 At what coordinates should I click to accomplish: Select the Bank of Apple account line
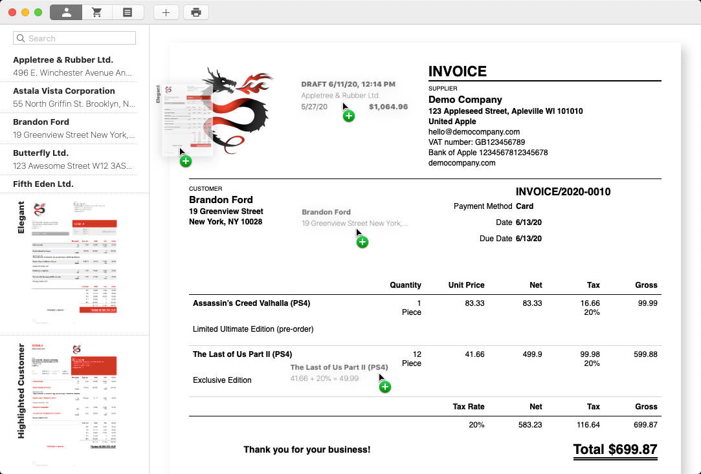[x=488, y=153]
